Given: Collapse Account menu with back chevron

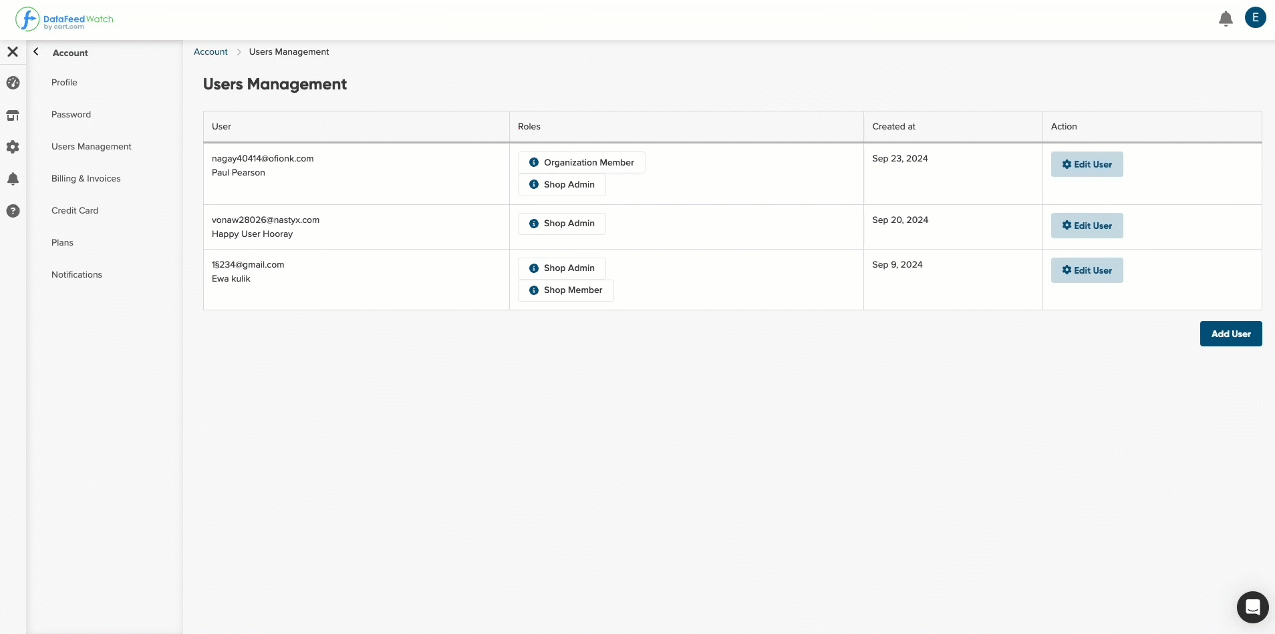Looking at the screenshot, I should pyautogui.click(x=36, y=51).
